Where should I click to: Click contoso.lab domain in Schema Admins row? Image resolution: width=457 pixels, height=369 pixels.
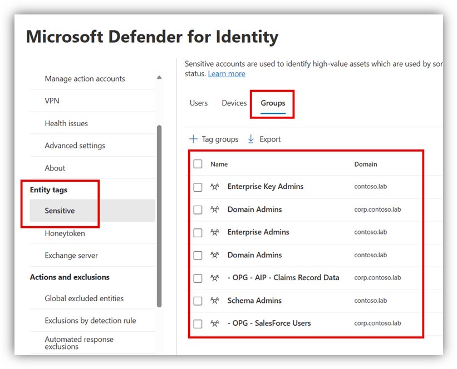370,300
